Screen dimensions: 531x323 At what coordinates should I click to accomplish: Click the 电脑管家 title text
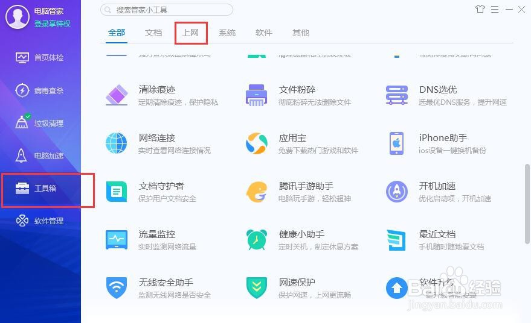[x=49, y=11]
